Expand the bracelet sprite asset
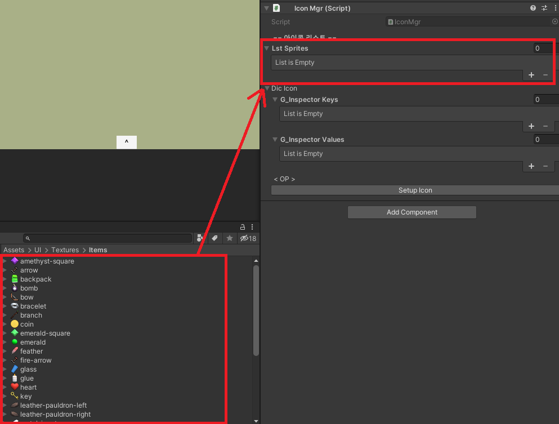 [5, 306]
